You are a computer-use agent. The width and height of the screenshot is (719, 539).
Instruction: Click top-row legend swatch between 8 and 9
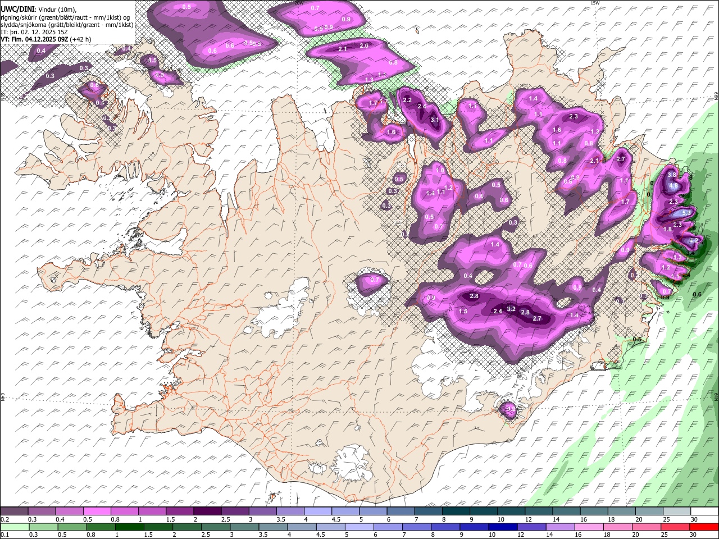tap(456, 511)
